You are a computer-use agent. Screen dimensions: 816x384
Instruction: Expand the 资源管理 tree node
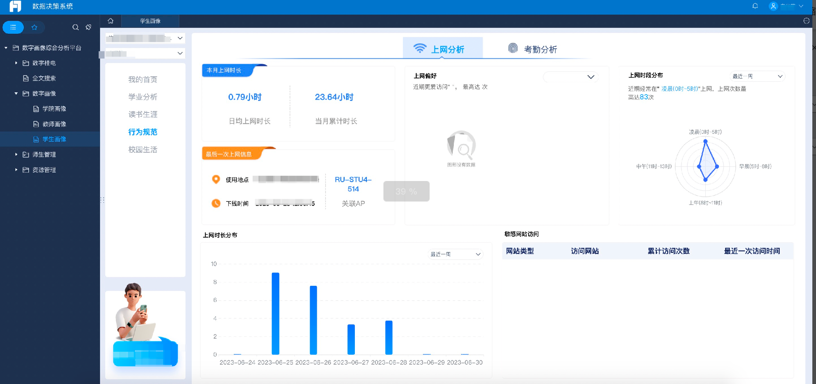tap(16, 170)
